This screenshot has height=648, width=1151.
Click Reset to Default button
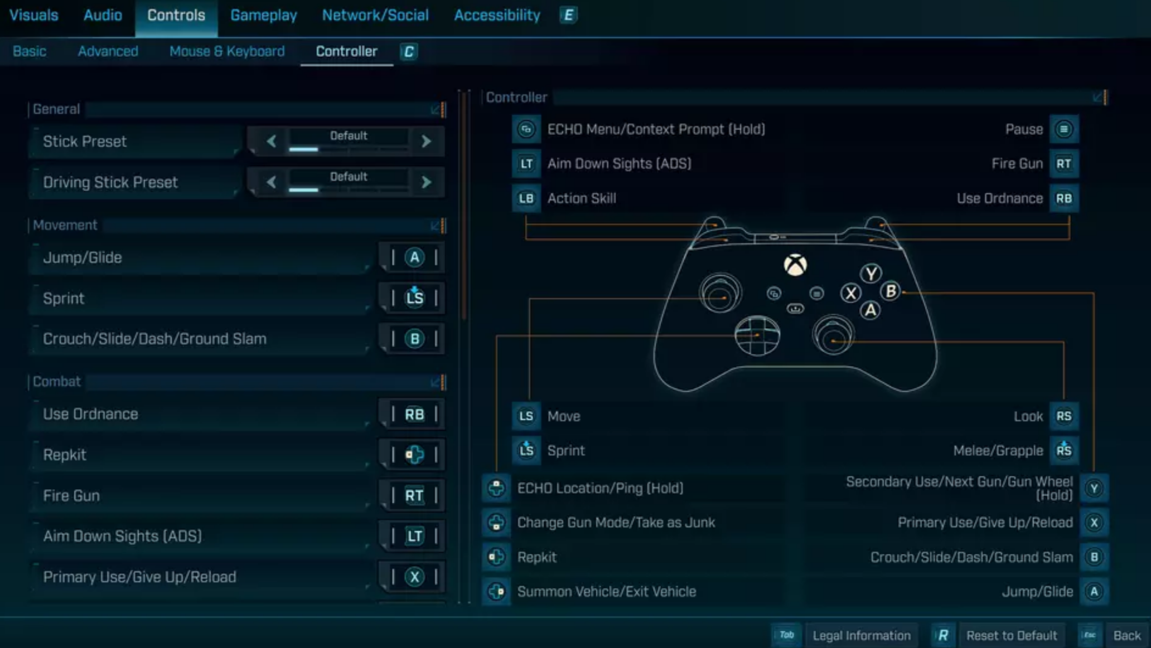[1011, 635]
